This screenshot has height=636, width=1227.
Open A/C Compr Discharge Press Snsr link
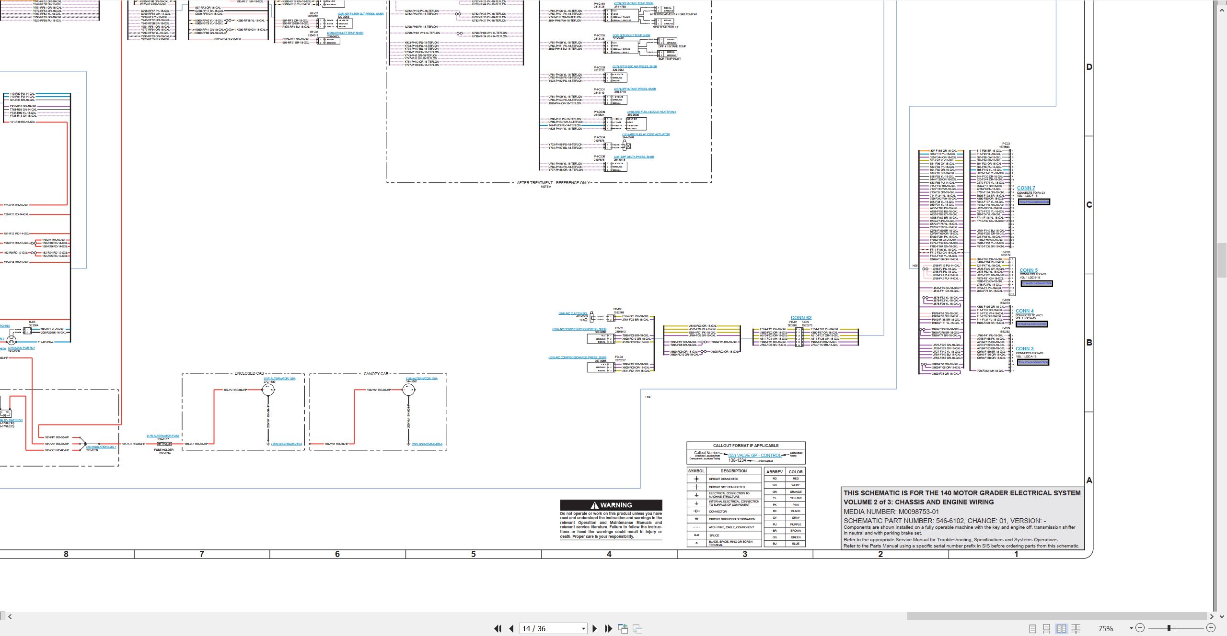pos(578,357)
